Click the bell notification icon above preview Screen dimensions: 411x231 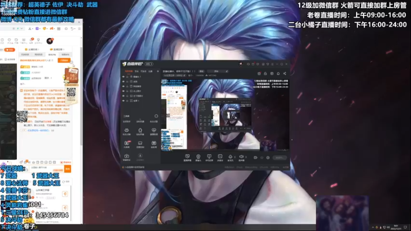point(278,73)
